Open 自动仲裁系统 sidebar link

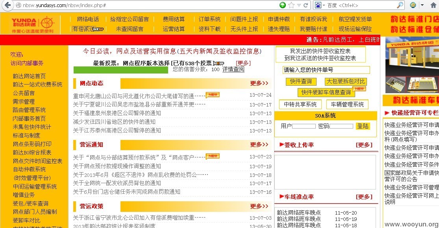(29, 169)
